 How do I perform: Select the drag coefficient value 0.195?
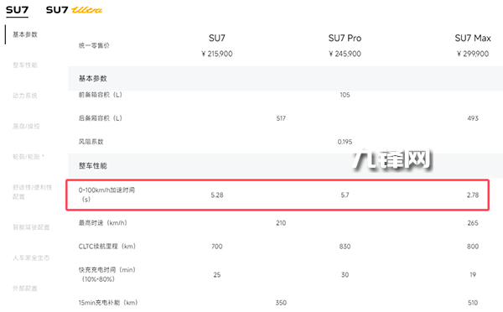(345, 142)
